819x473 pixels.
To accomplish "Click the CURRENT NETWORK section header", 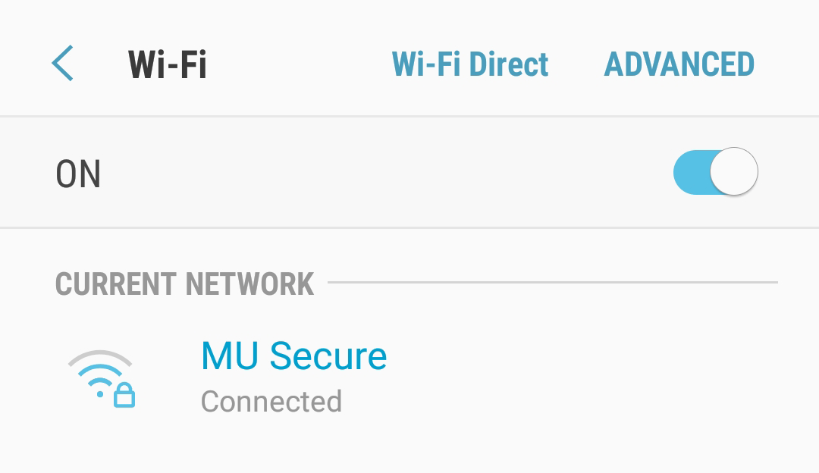I will 184,284.
